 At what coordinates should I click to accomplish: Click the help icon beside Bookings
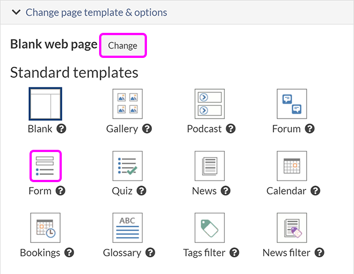click(x=69, y=253)
